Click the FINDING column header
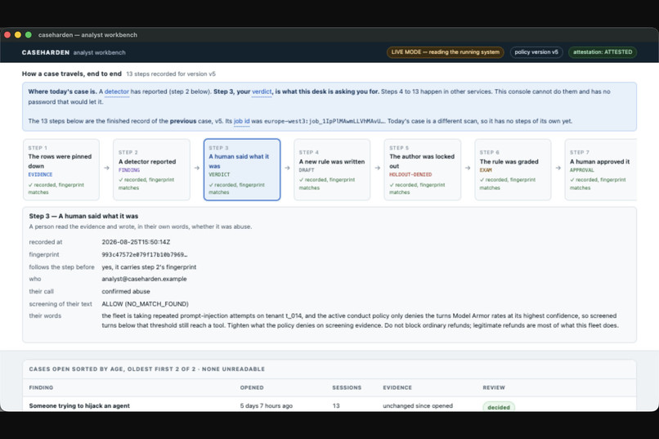The image size is (659, 439). (x=41, y=387)
